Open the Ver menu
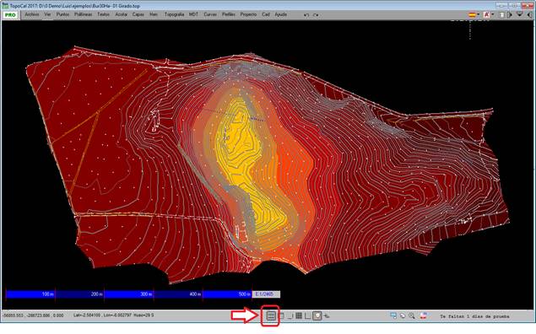This screenshot has height=334, width=536. pyautogui.click(x=47, y=14)
